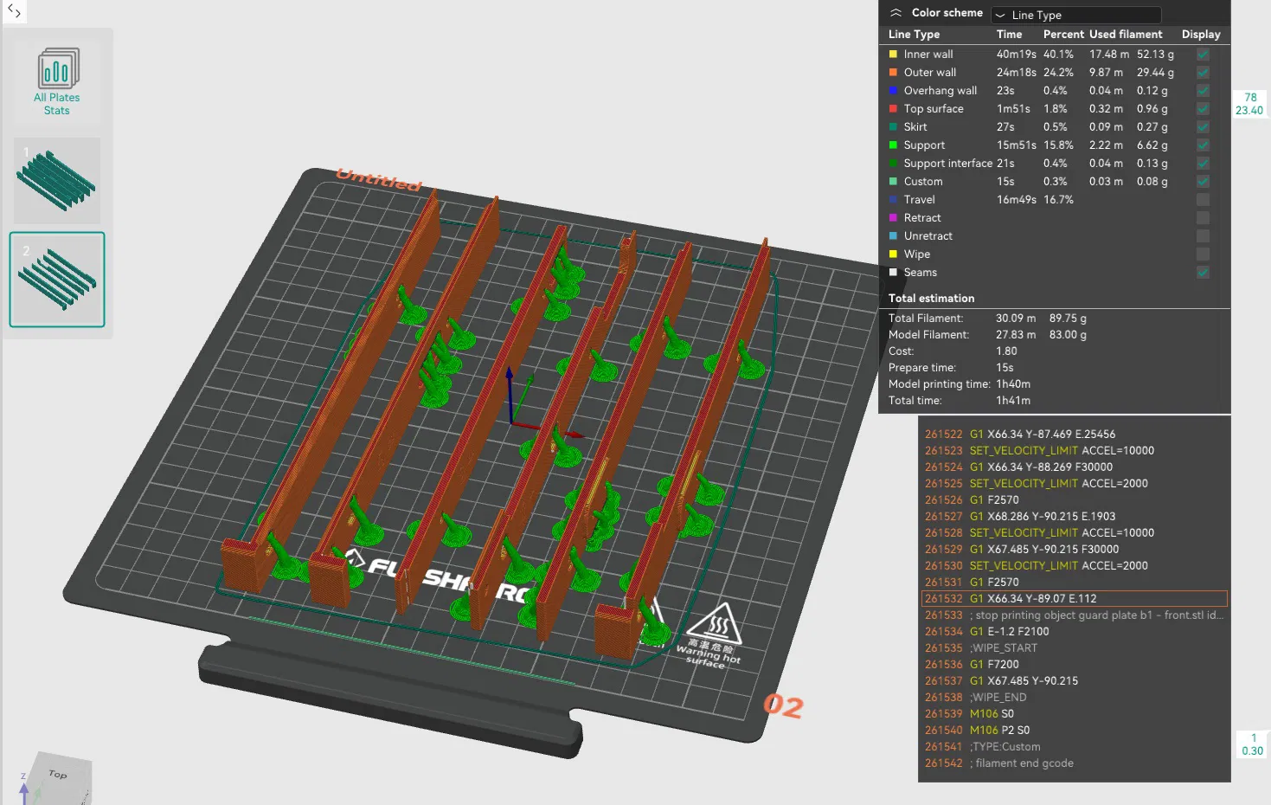Click the Used filament column header

(1126, 35)
